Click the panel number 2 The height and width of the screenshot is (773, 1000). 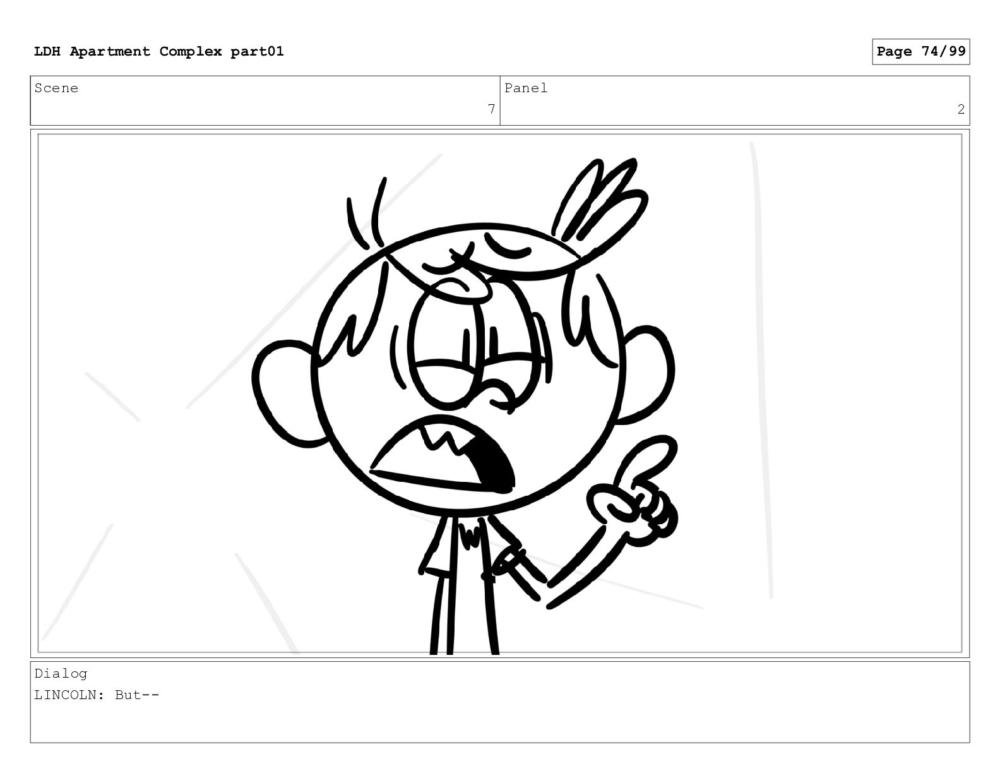point(961,109)
